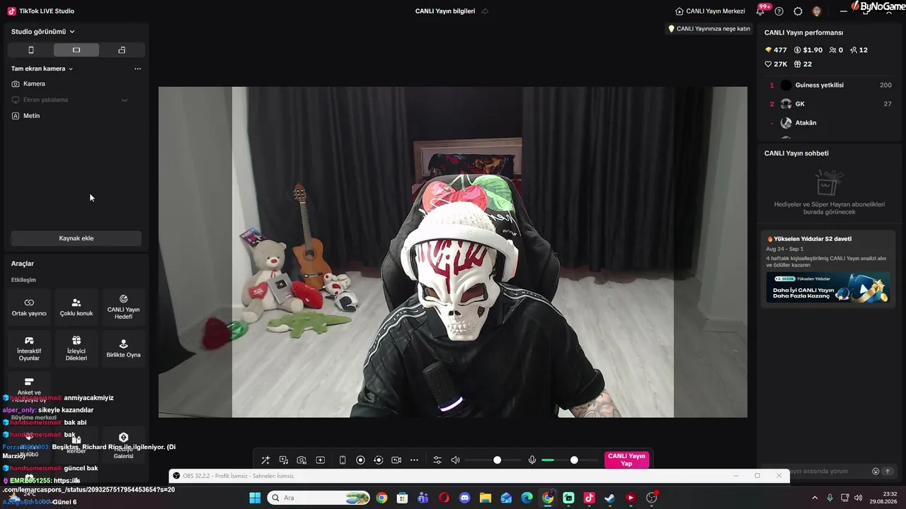This screenshot has height=509, width=906.
Task: Select top viewer Guiness yetkilisi
Action: coord(828,85)
